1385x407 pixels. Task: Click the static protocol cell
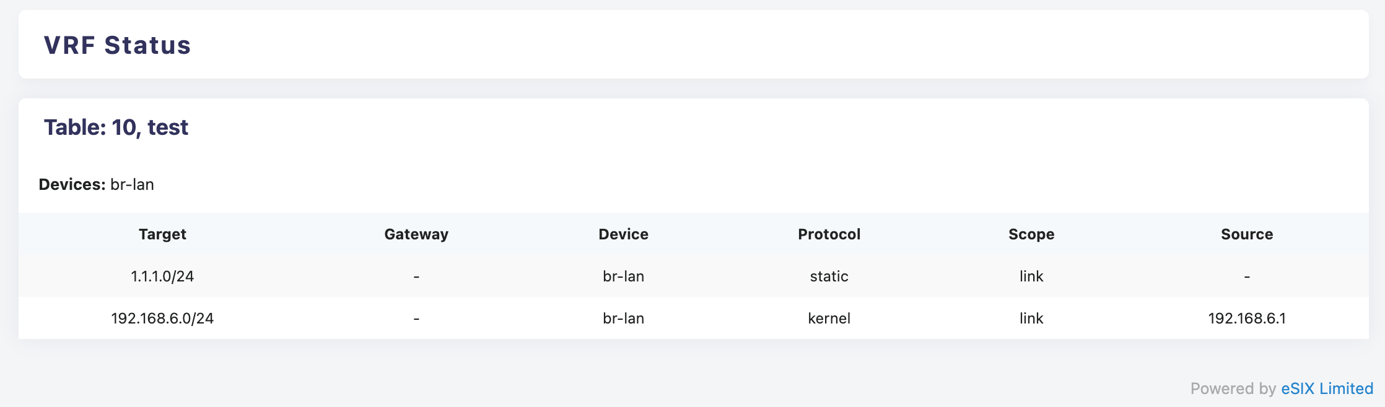[x=829, y=276]
